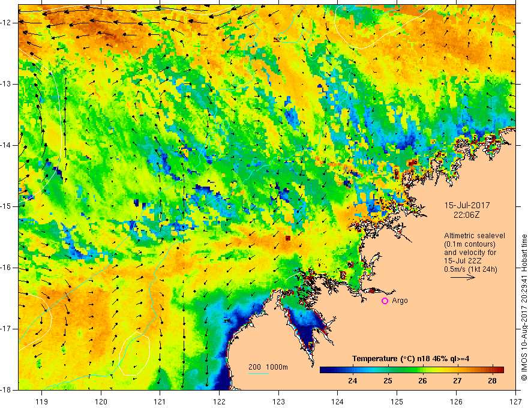Click the date text 15-Jul-2017
The image size is (528, 408).
tap(467, 205)
